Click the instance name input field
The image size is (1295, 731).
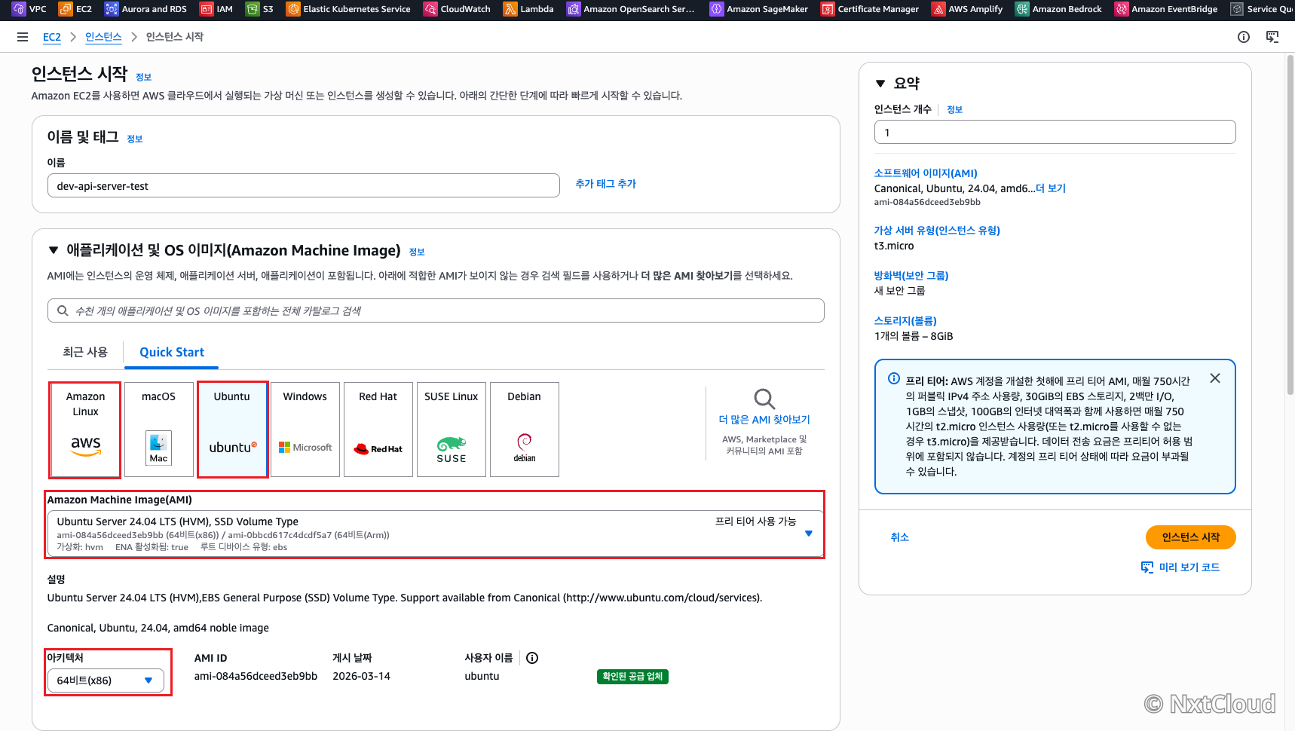[303, 186]
